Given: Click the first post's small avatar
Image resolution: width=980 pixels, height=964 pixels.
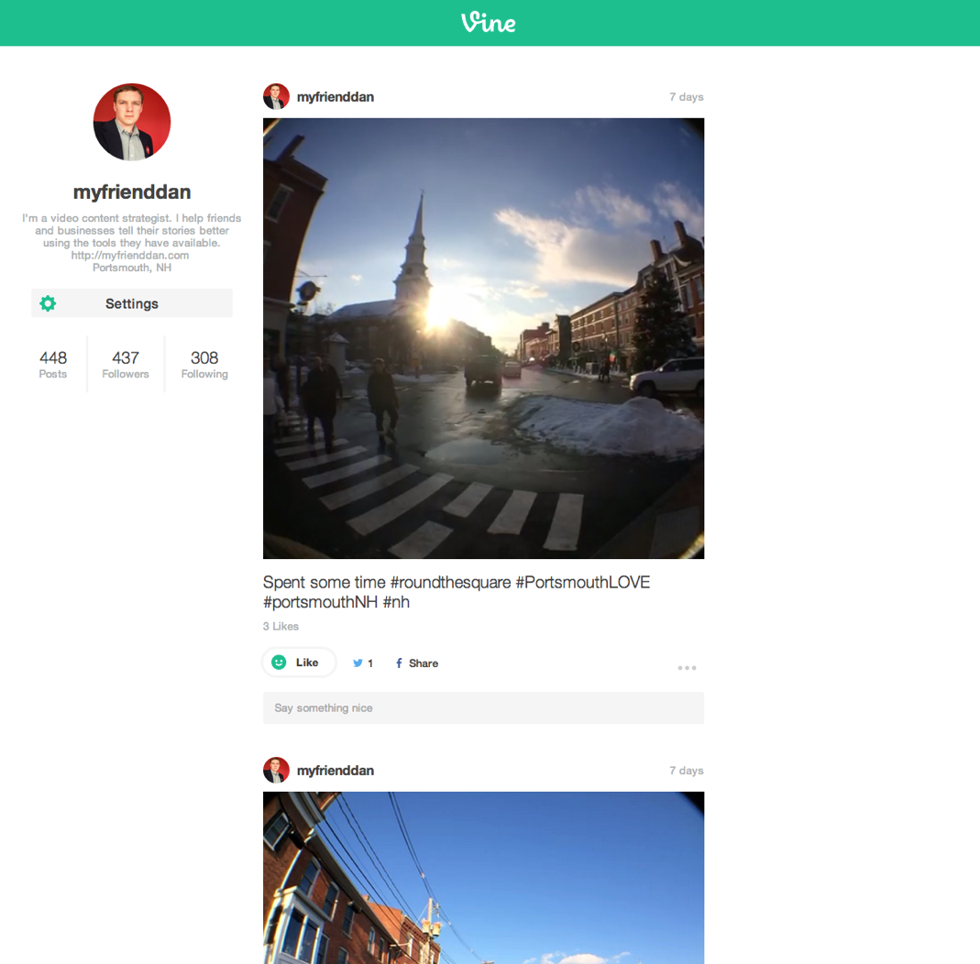Looking at the screenshot, I should (276, 97).
